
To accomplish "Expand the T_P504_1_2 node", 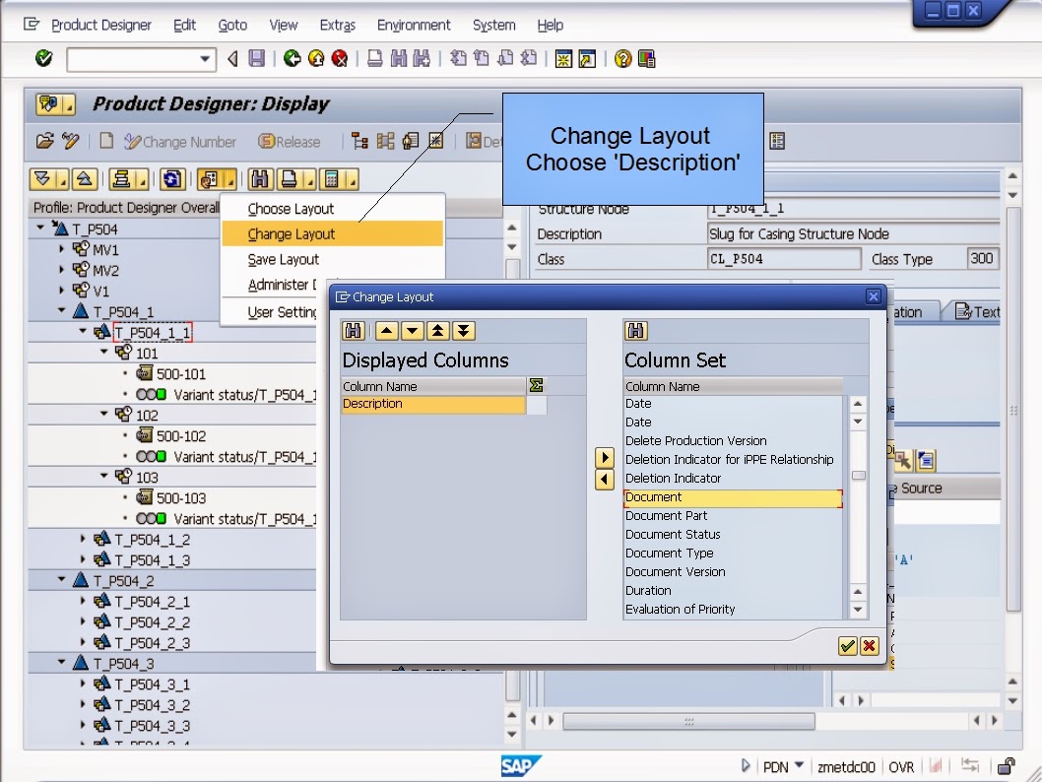I will click(x=83, y=539).
